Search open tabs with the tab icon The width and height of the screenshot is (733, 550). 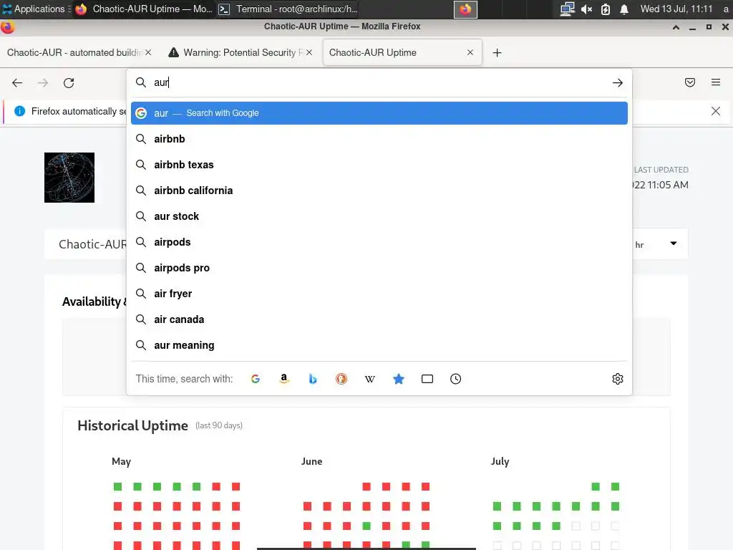pos(427,379)
